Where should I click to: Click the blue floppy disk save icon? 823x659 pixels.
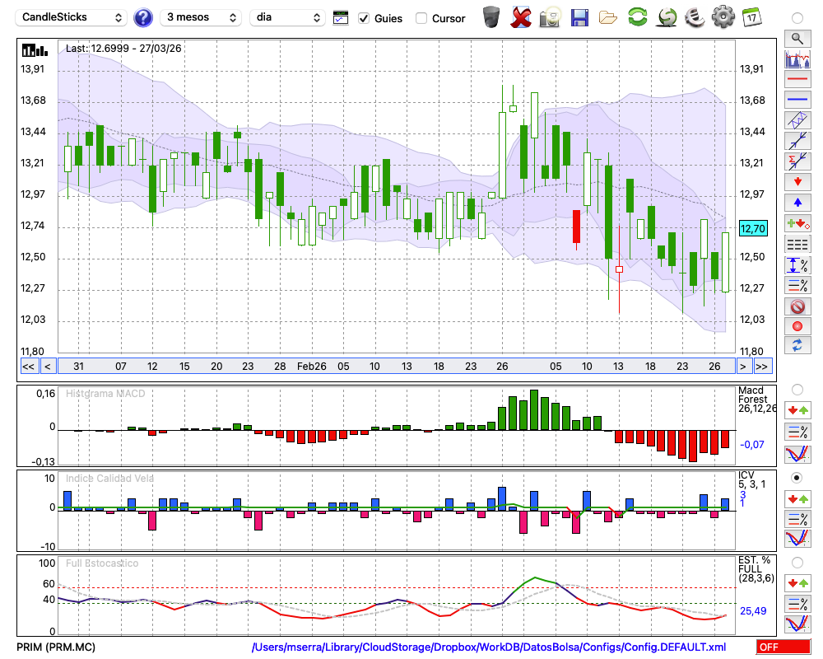[x=579, y=17]
